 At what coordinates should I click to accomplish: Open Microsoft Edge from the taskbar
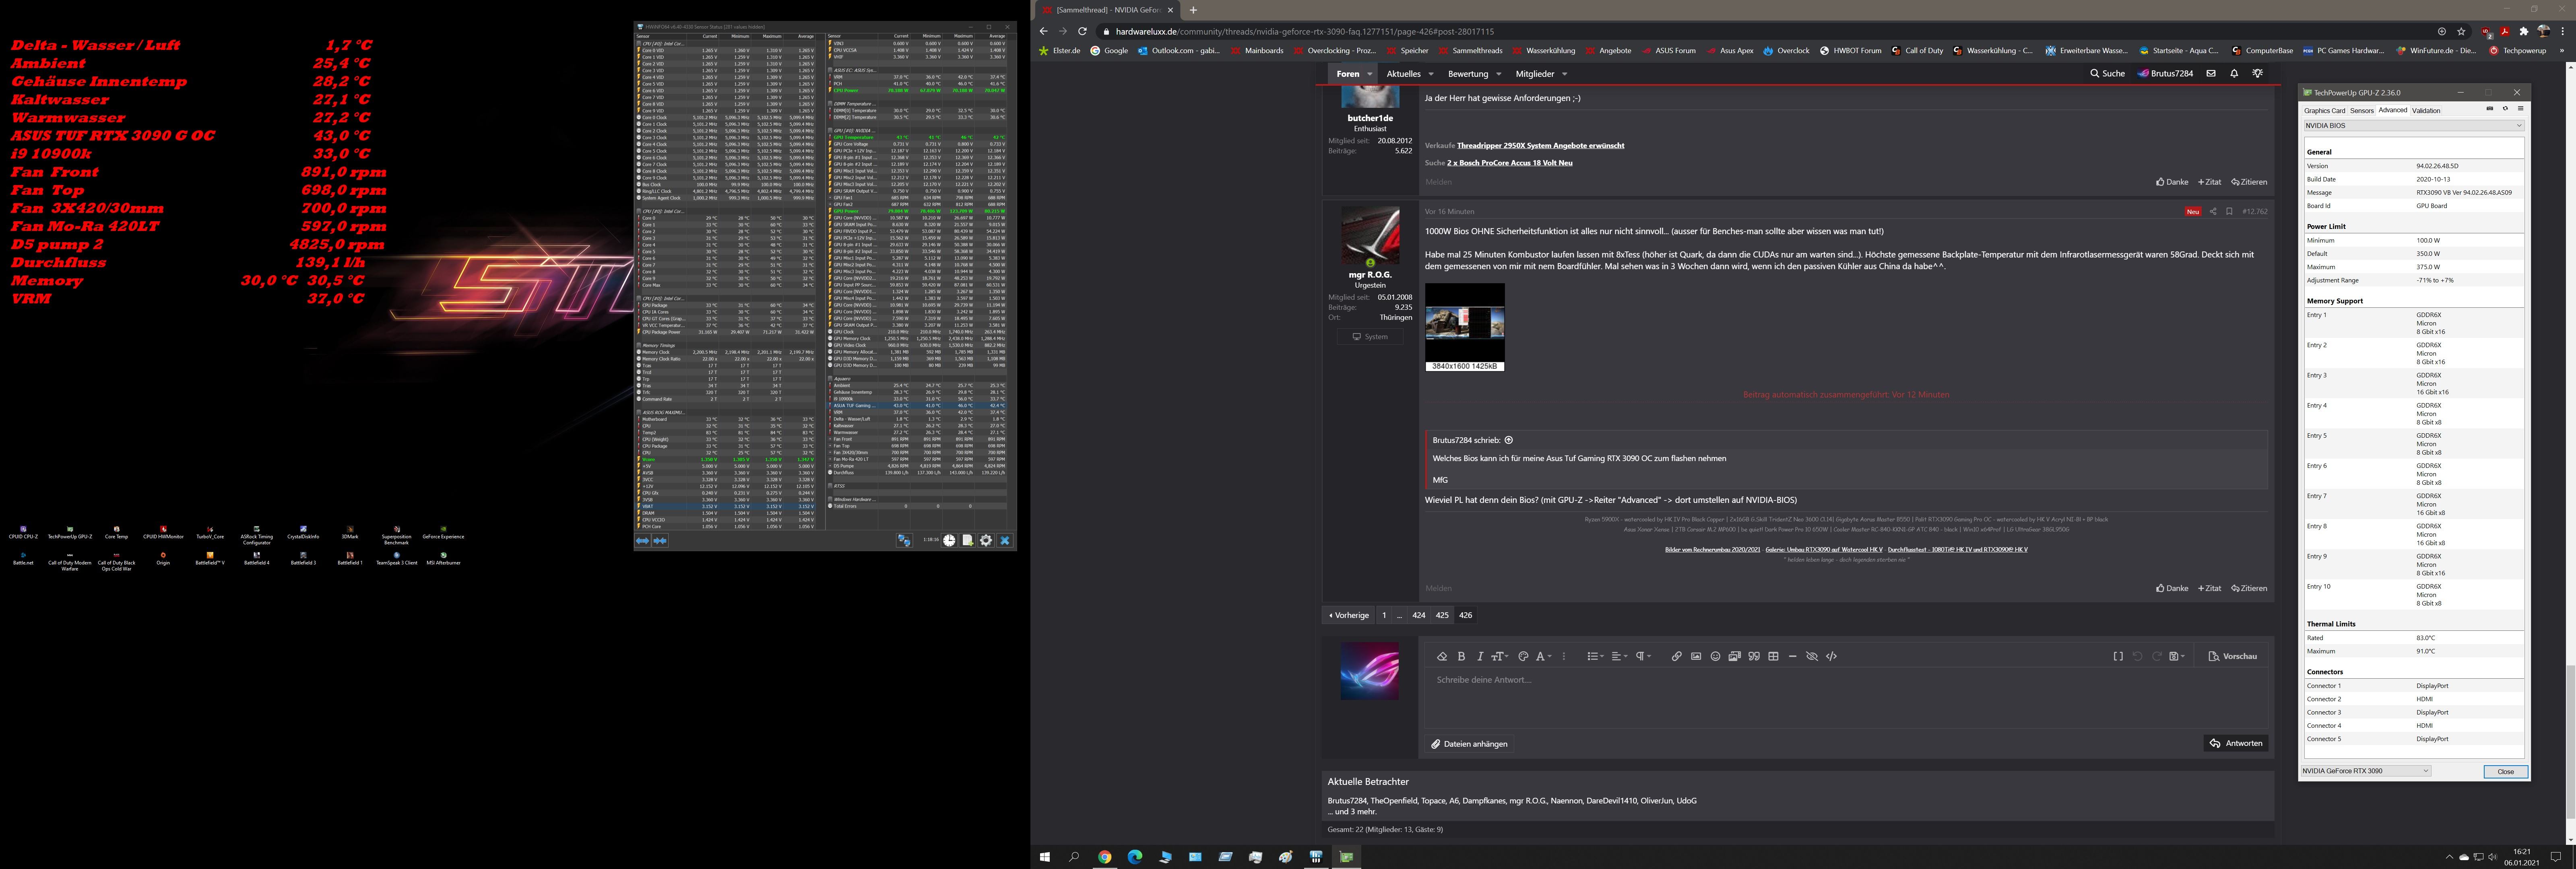(1135, 857)
